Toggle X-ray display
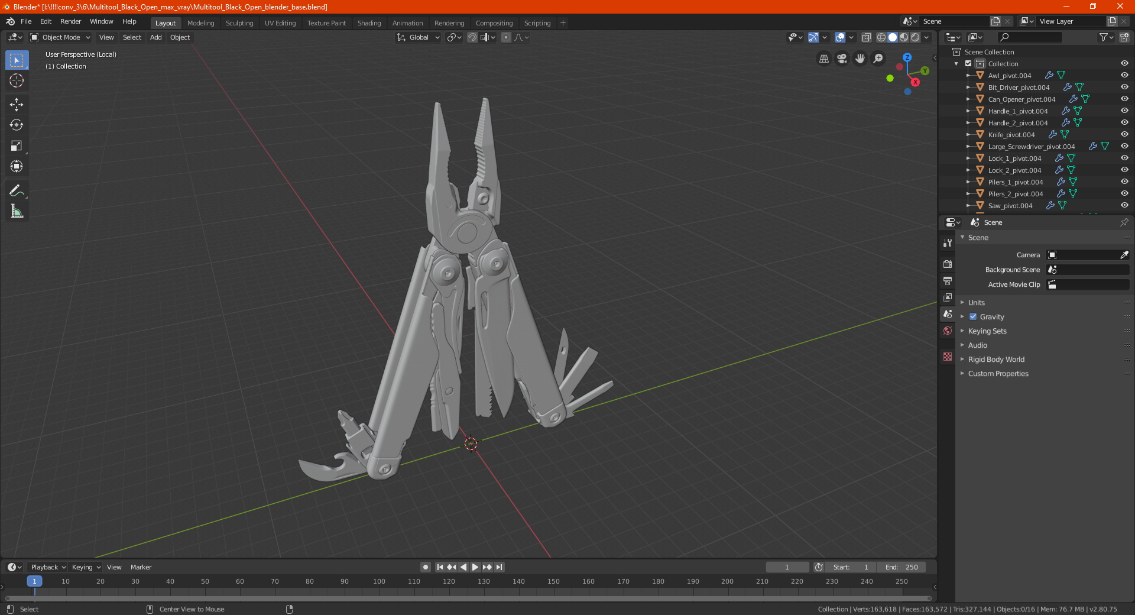 [866, 37]
